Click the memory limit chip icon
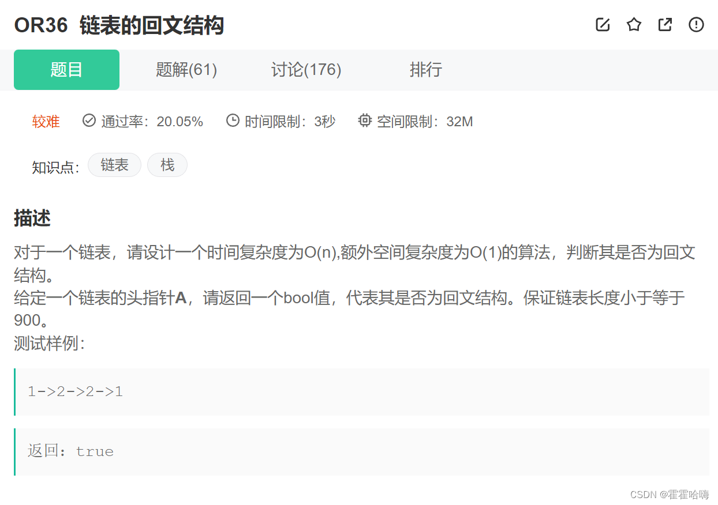718x505 pixels. [x=365, y=120]
